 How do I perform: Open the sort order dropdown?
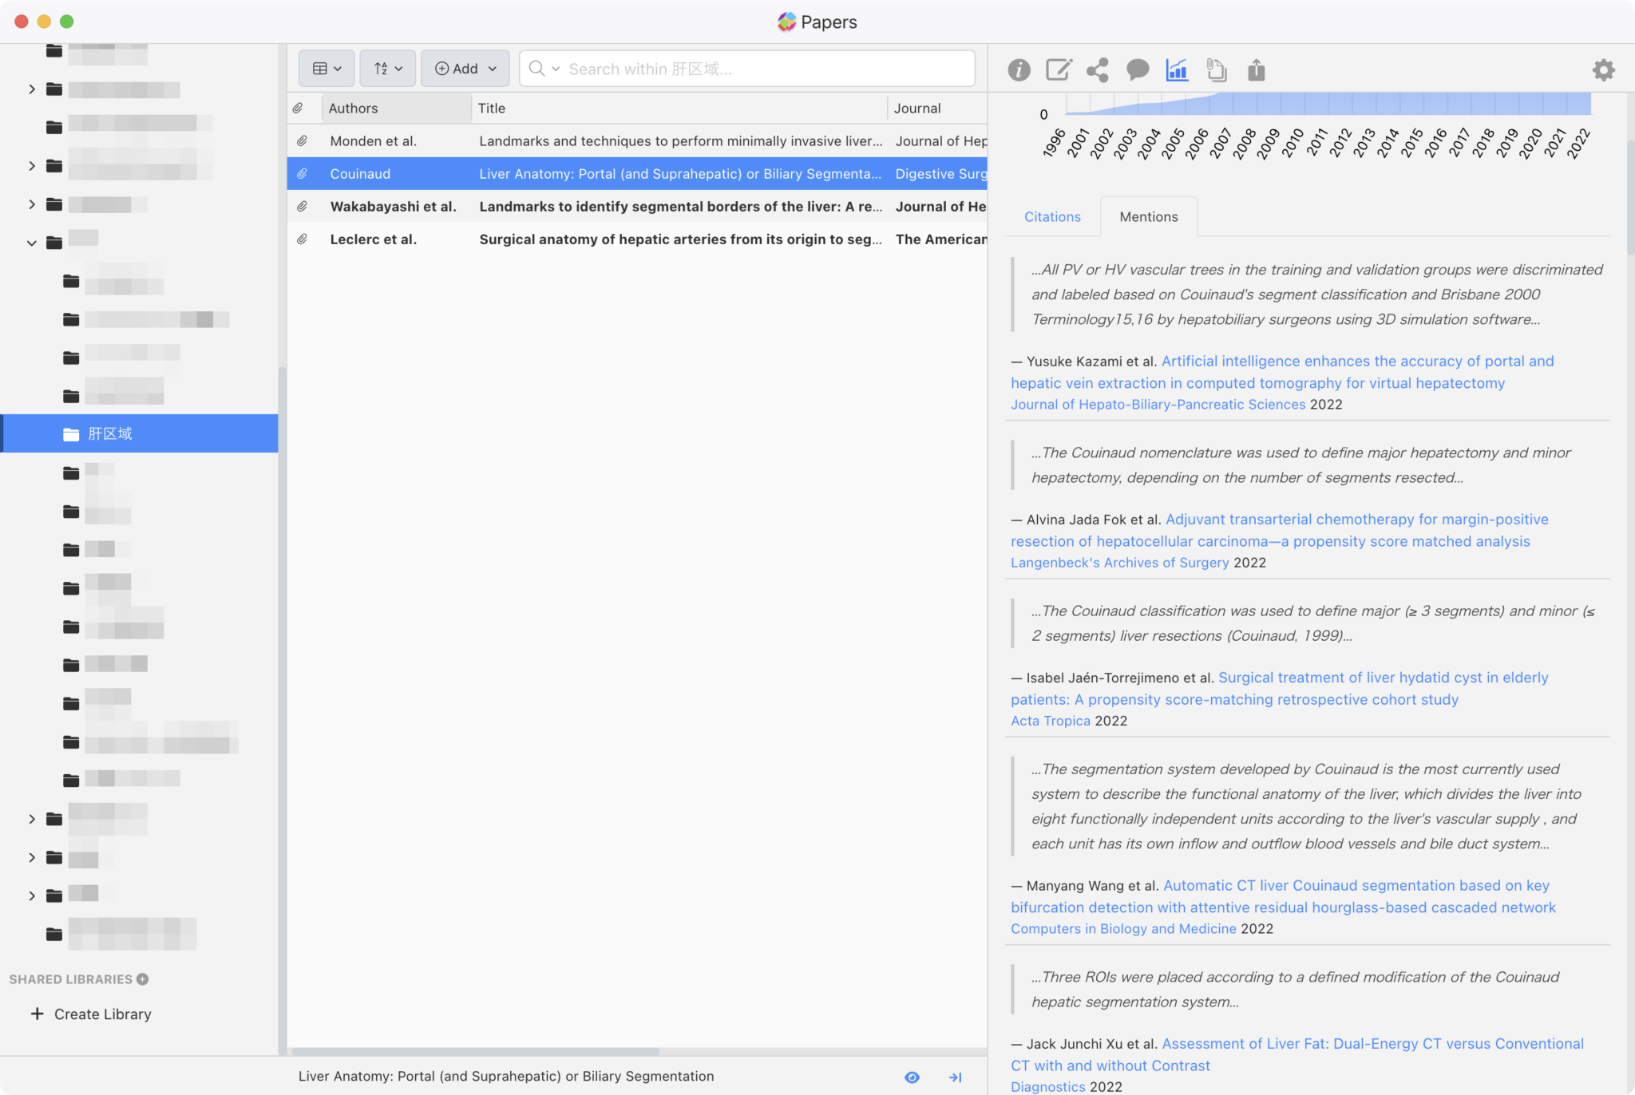(387, 69)
